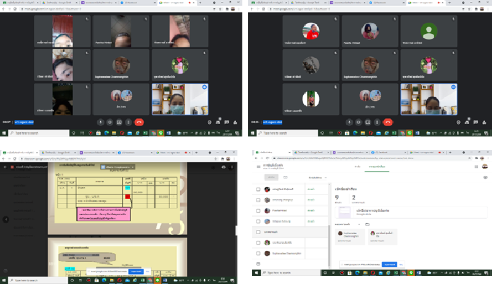Show participants list in the avatars-only Meet window
This screenshot has width=492, height=284.
tap(467, 122)
